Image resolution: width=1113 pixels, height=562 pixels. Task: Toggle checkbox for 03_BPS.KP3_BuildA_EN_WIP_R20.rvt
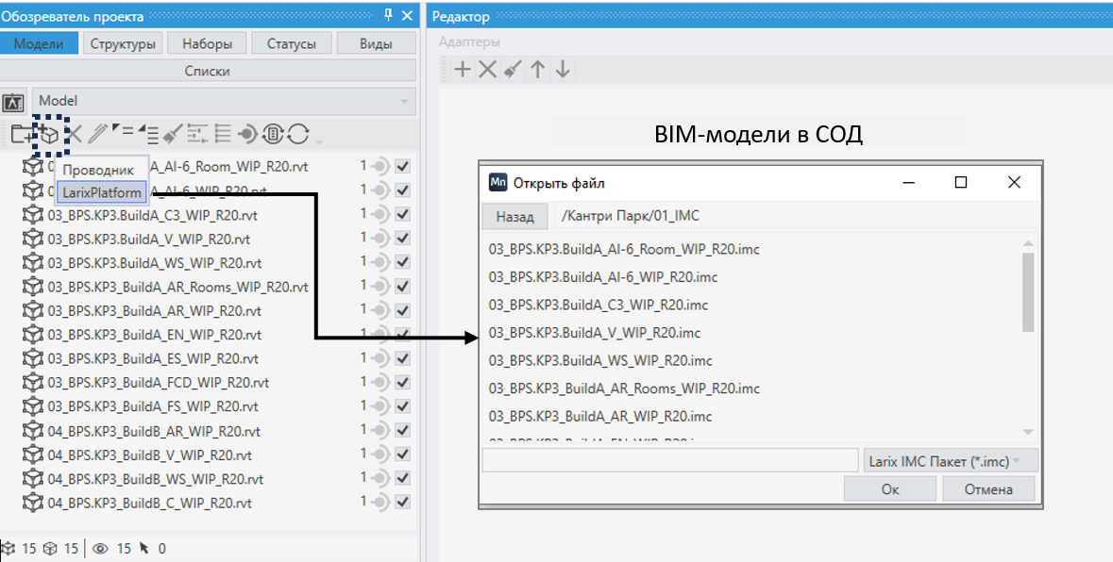pos(403,335)
